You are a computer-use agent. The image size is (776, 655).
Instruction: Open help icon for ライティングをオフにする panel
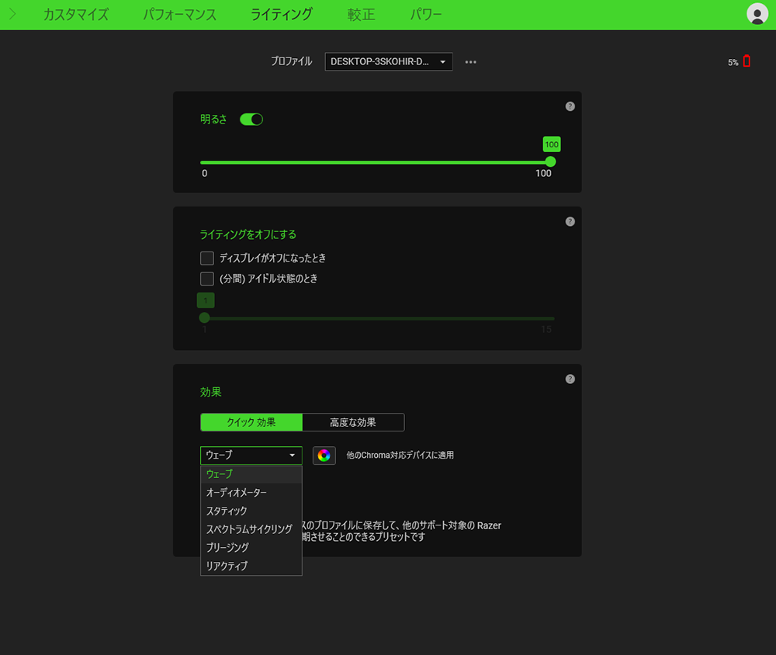[570, 221]
